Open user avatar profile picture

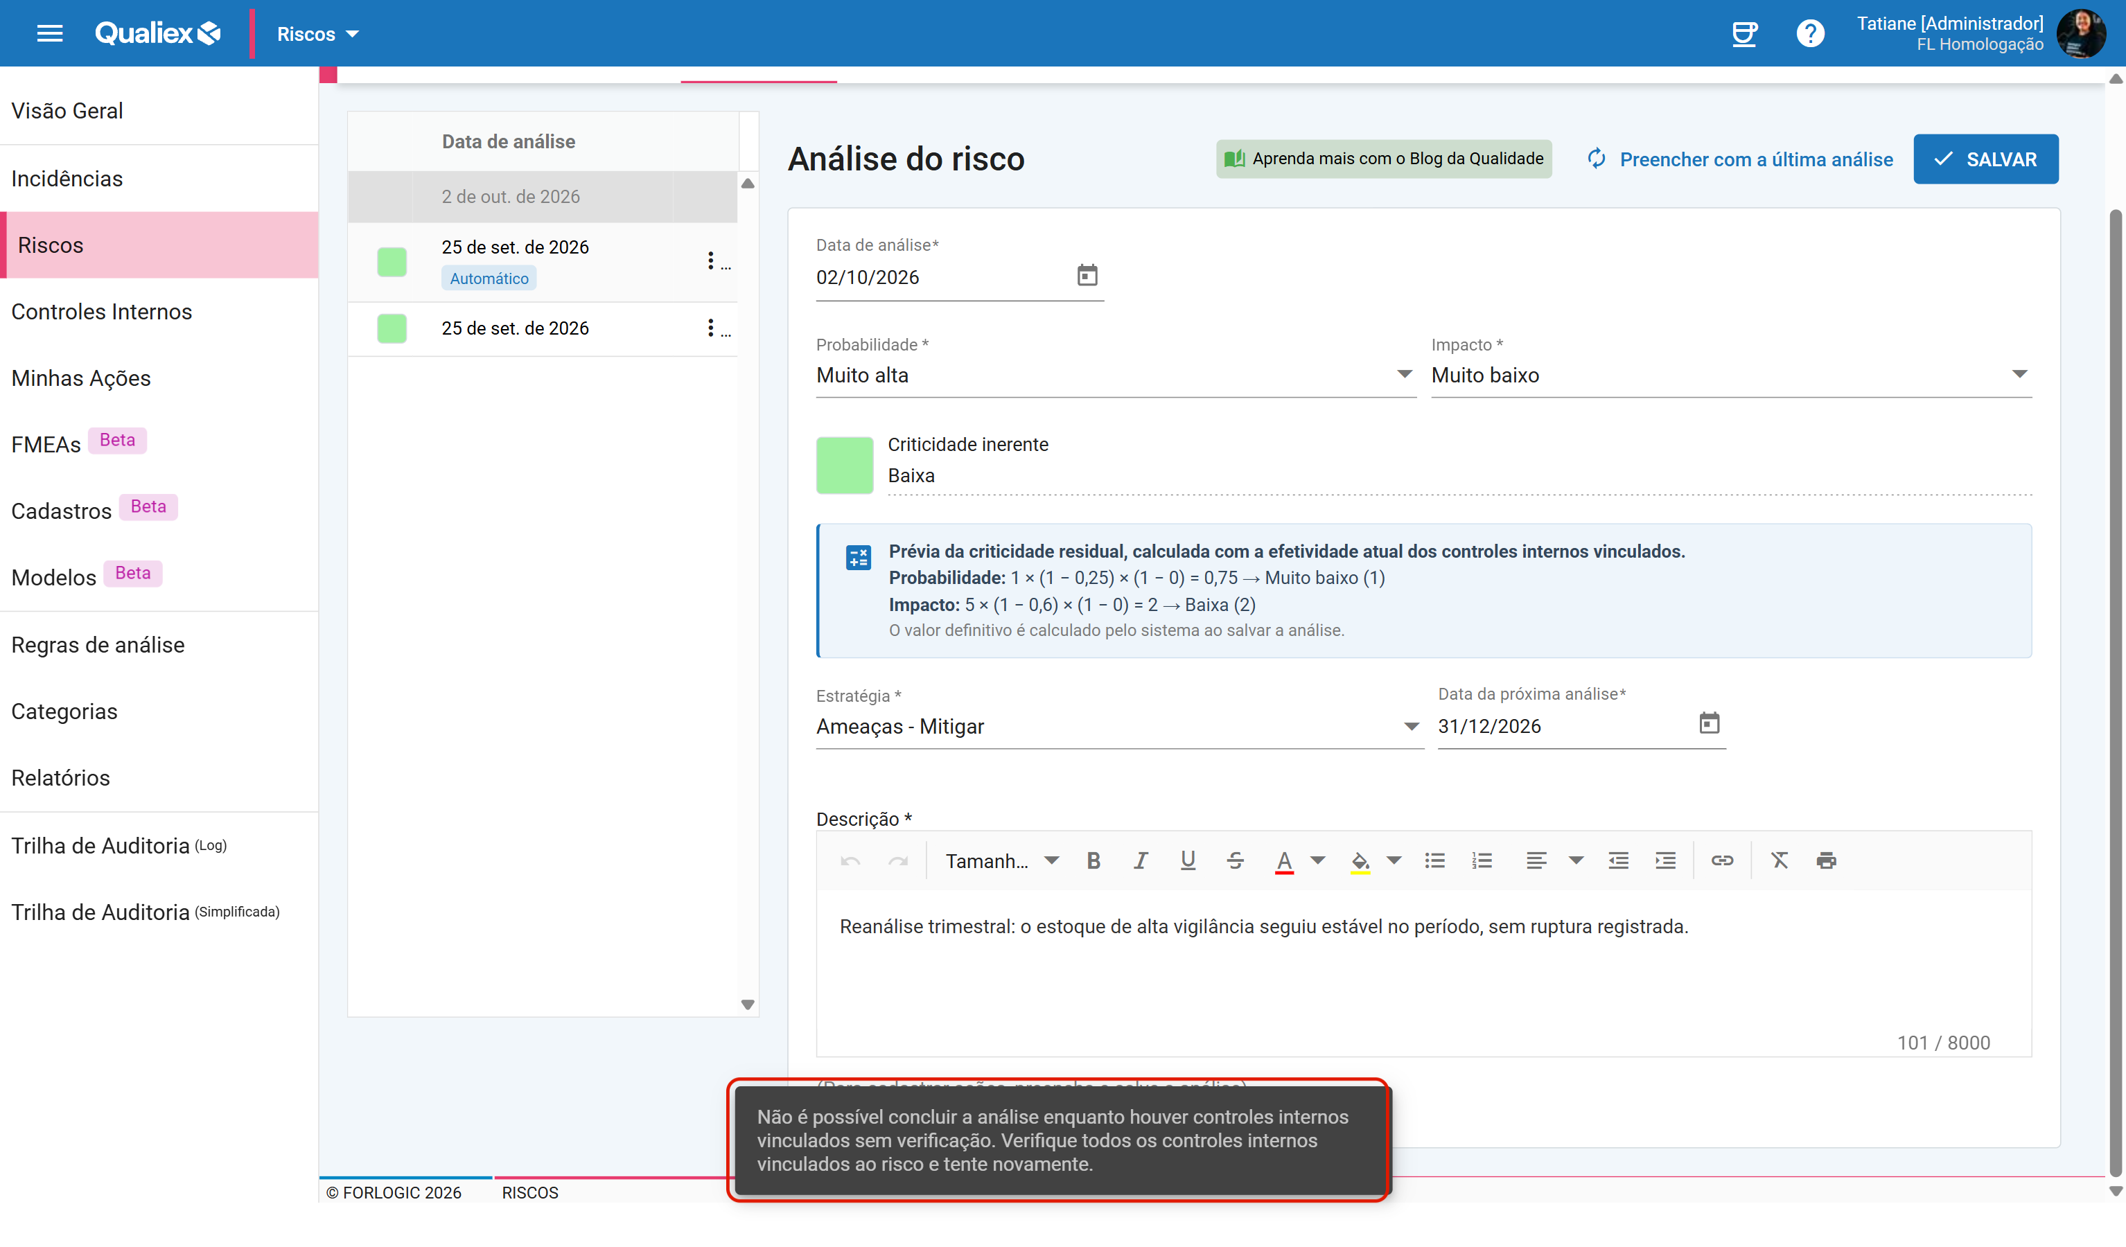pos(2080,34)
